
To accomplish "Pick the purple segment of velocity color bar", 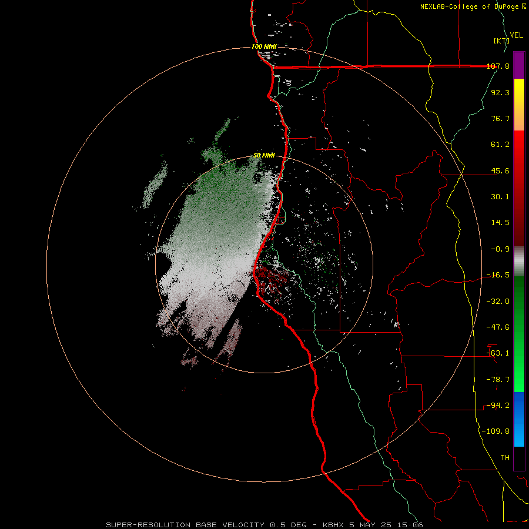I will click(x=519, y=65).
